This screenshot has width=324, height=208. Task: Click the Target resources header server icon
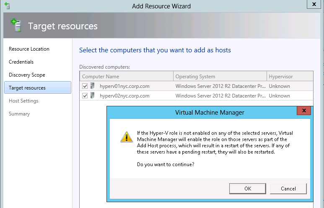click(16, 25)
